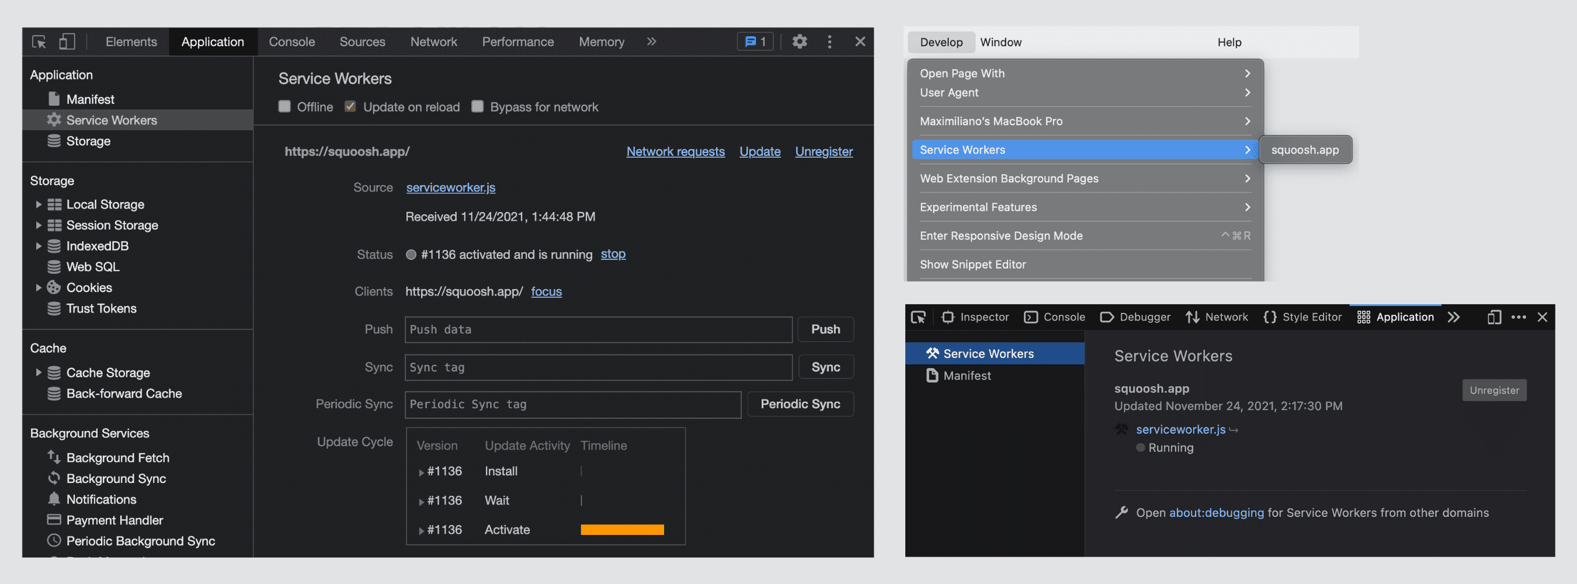Viewport: 1577px width, 584px height.
Task: Enable the Offline checkbox
Action: 284,106
